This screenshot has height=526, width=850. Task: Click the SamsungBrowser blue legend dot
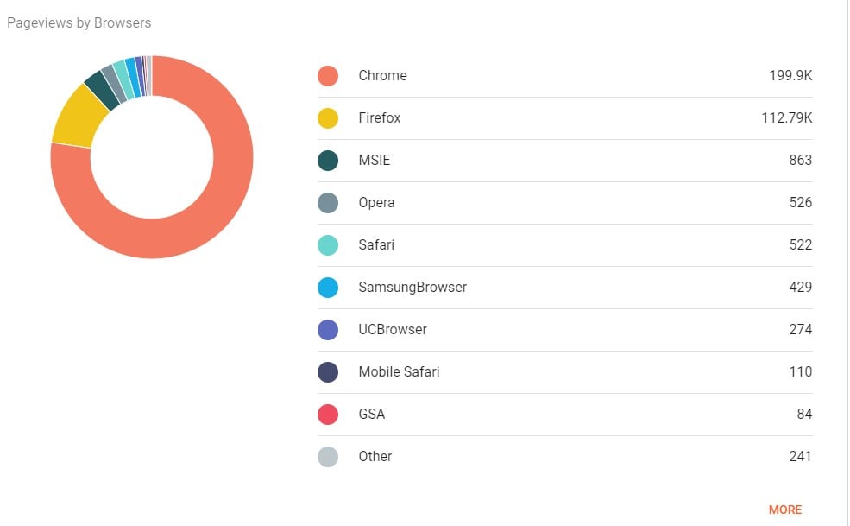(328, 288)
